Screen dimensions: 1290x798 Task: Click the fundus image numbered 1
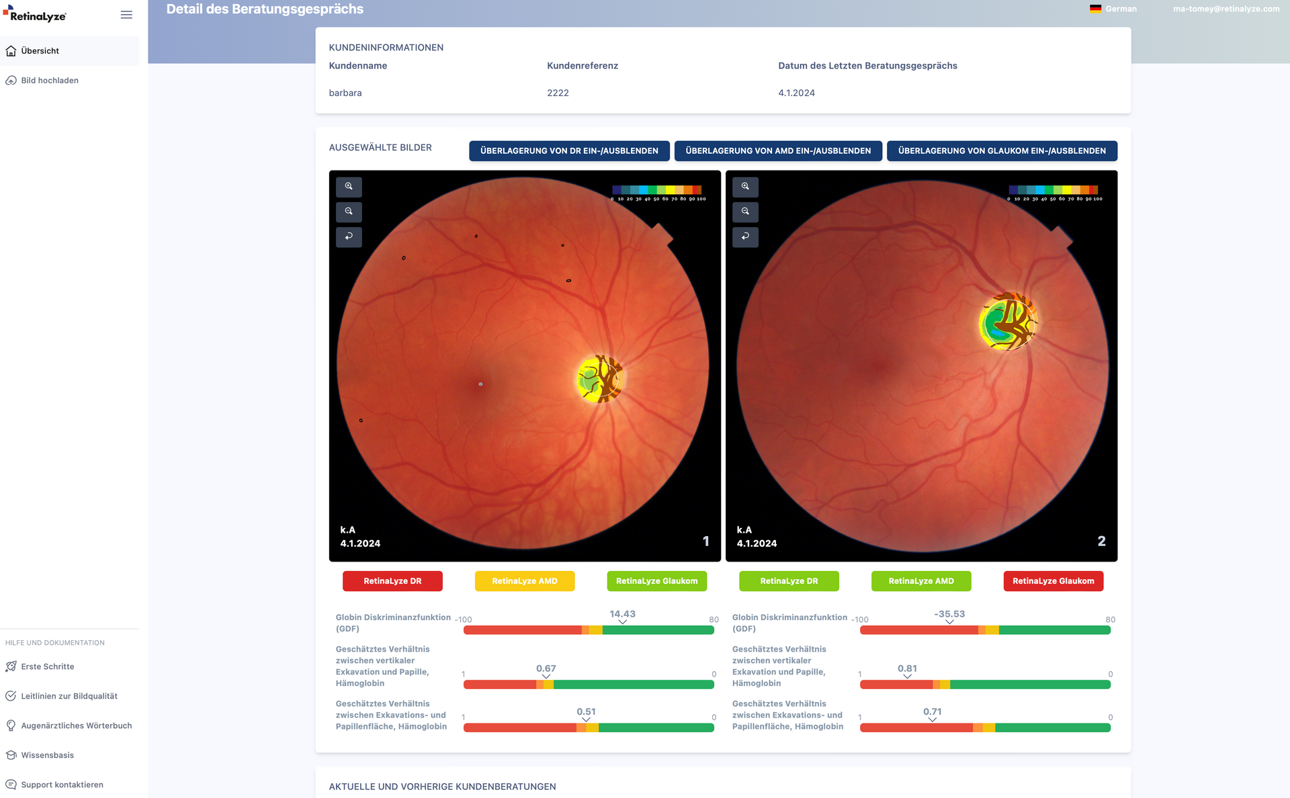pyautogui.click(x=525, y=366)
